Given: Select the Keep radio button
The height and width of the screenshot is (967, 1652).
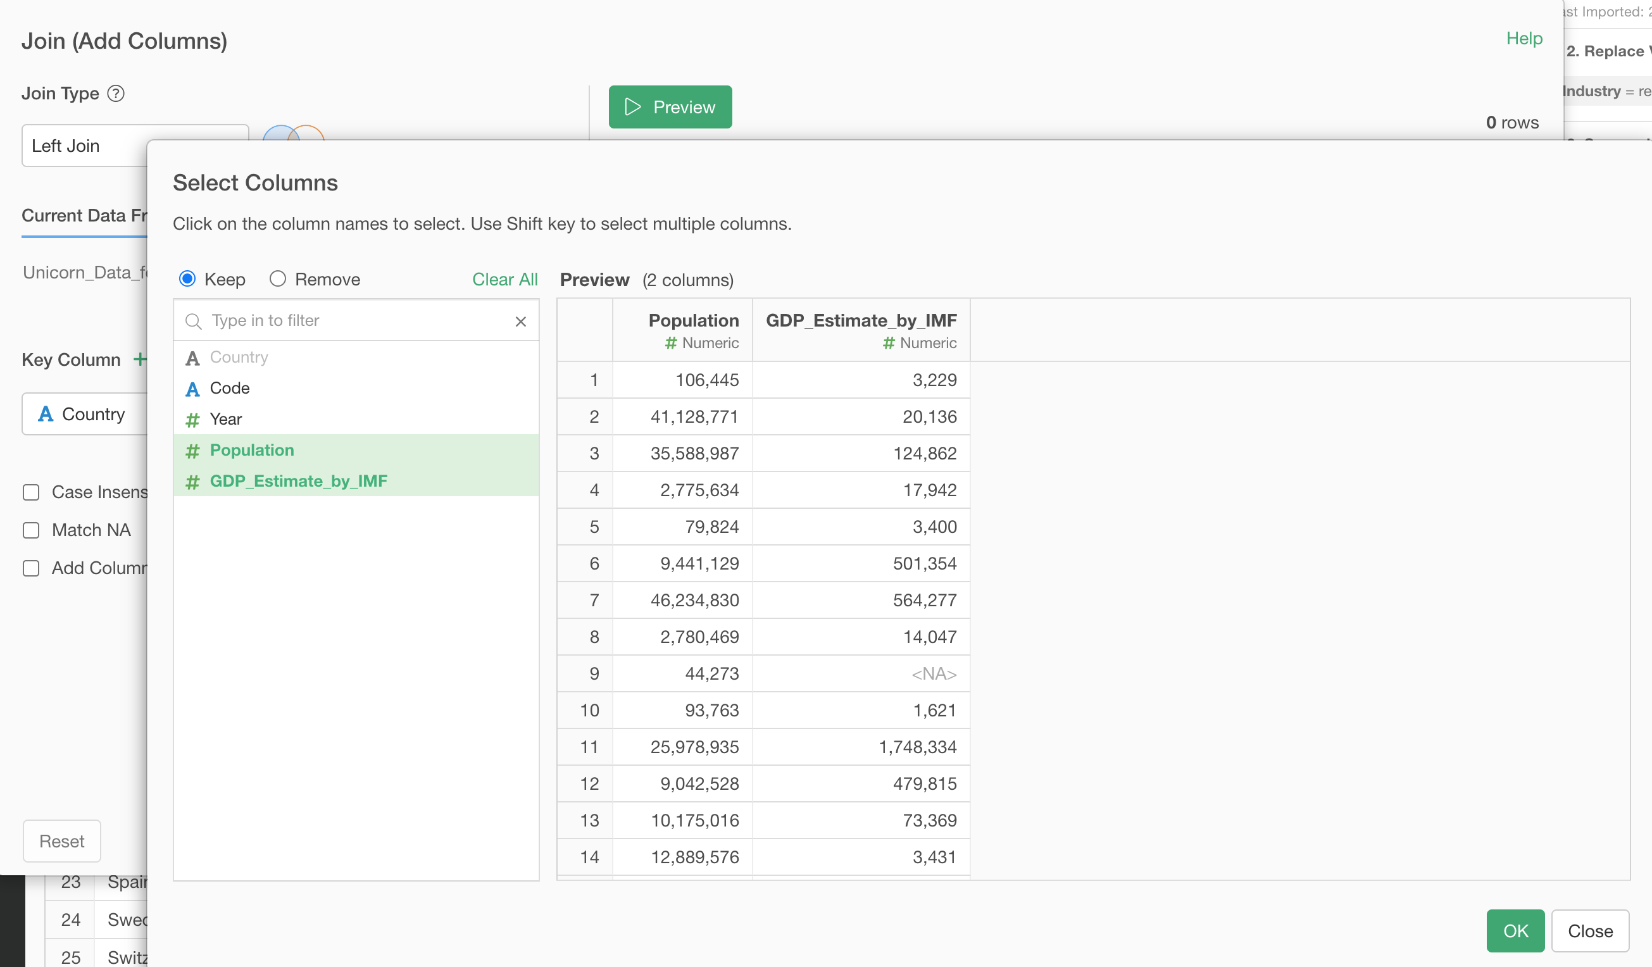Looking at the screenshot, I should [x=187, y=279].
